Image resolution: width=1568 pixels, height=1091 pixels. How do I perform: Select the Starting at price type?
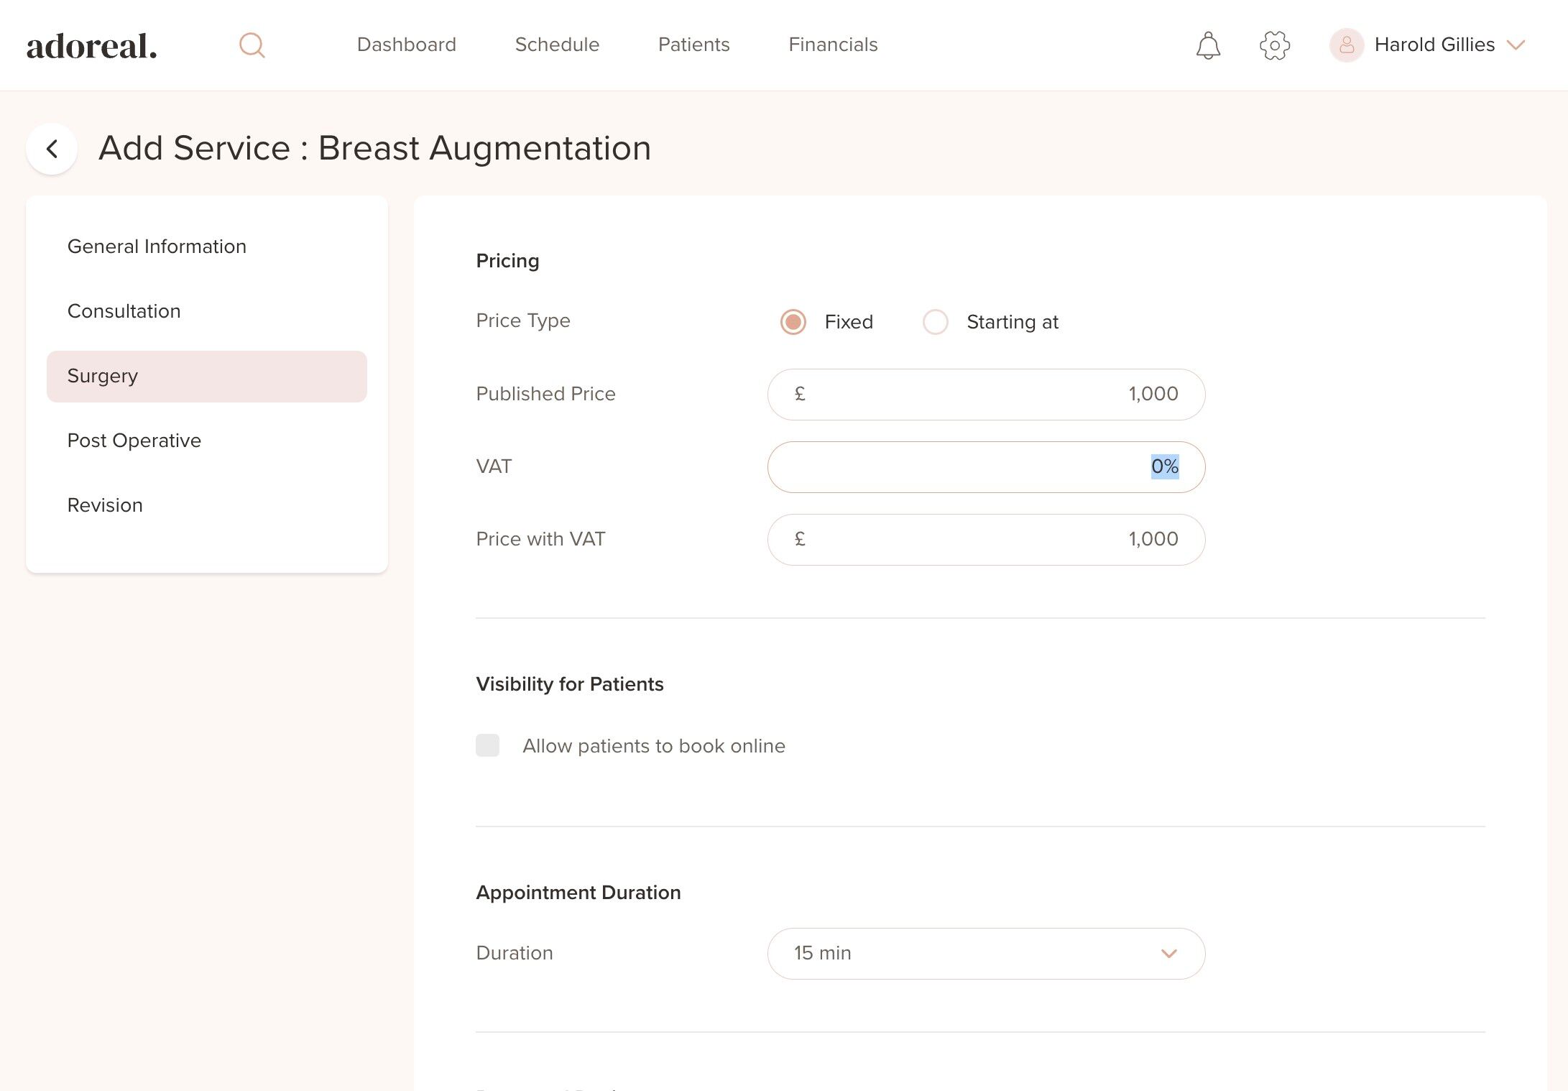click(936, 322)
